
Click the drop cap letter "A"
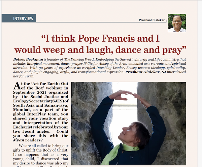click(x=17, y=86)
